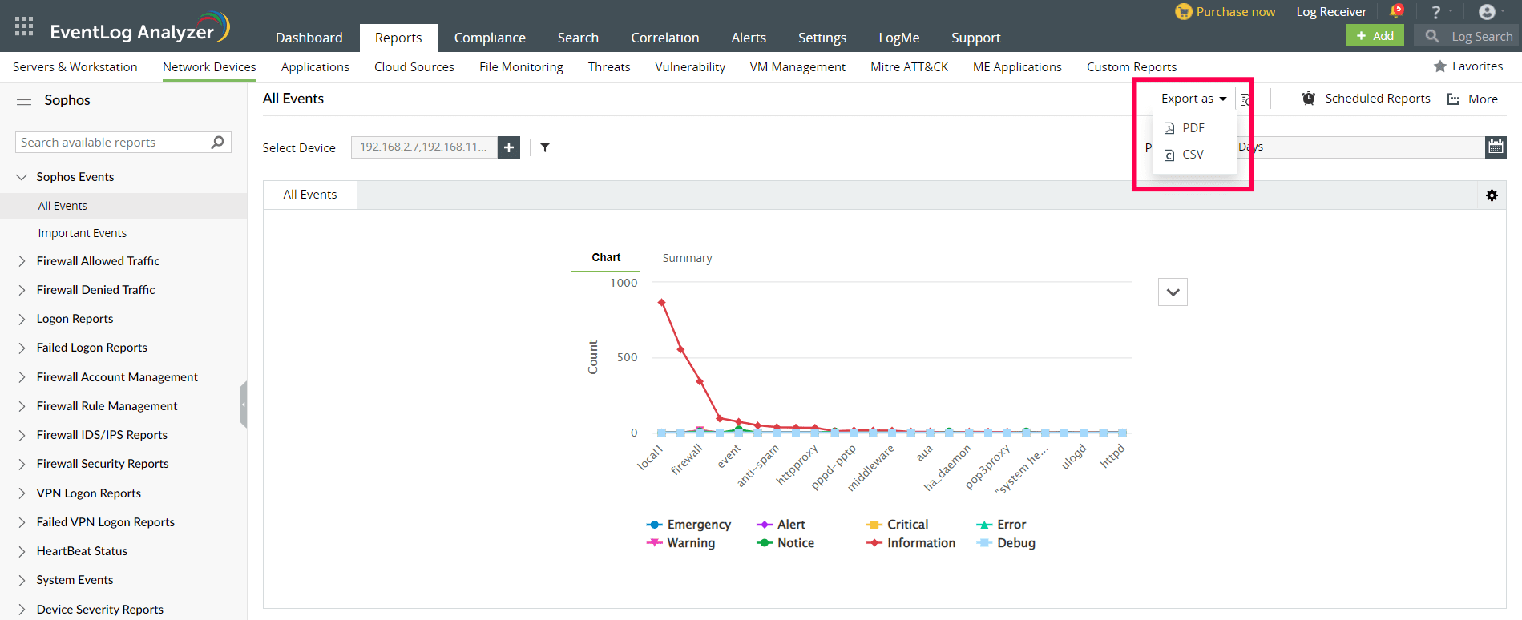Open the user account avatar menu

1487,12
